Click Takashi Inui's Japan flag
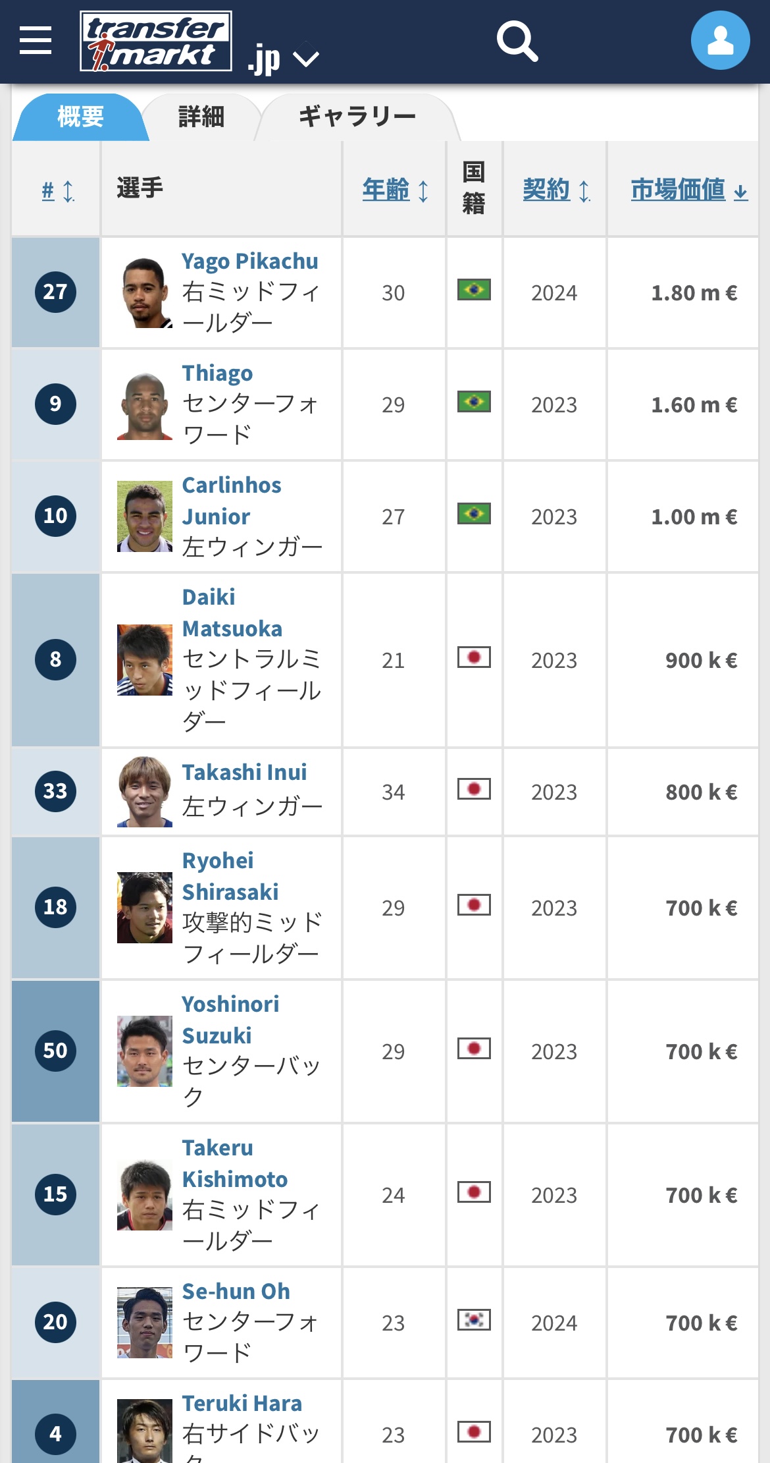770x1463 pixels. (x=474, y=789)
